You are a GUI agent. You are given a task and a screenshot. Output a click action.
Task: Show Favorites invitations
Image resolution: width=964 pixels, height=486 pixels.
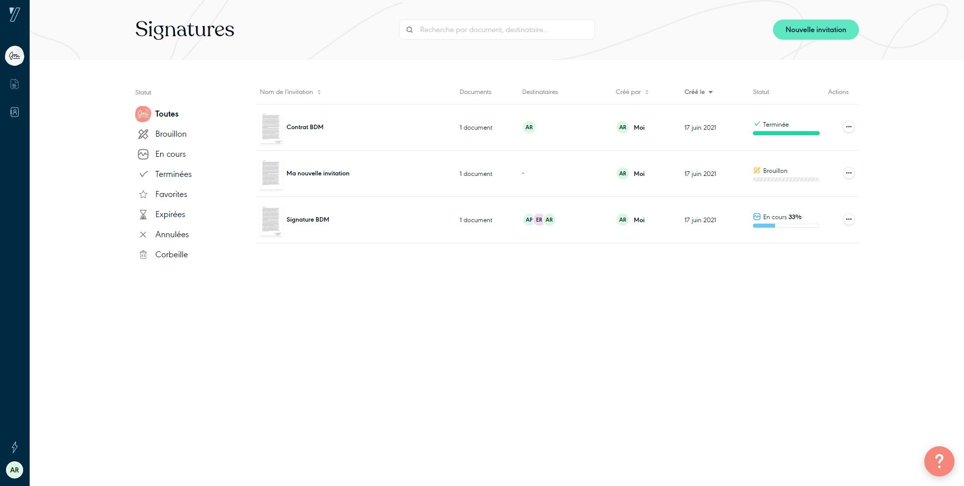[171, 195]
